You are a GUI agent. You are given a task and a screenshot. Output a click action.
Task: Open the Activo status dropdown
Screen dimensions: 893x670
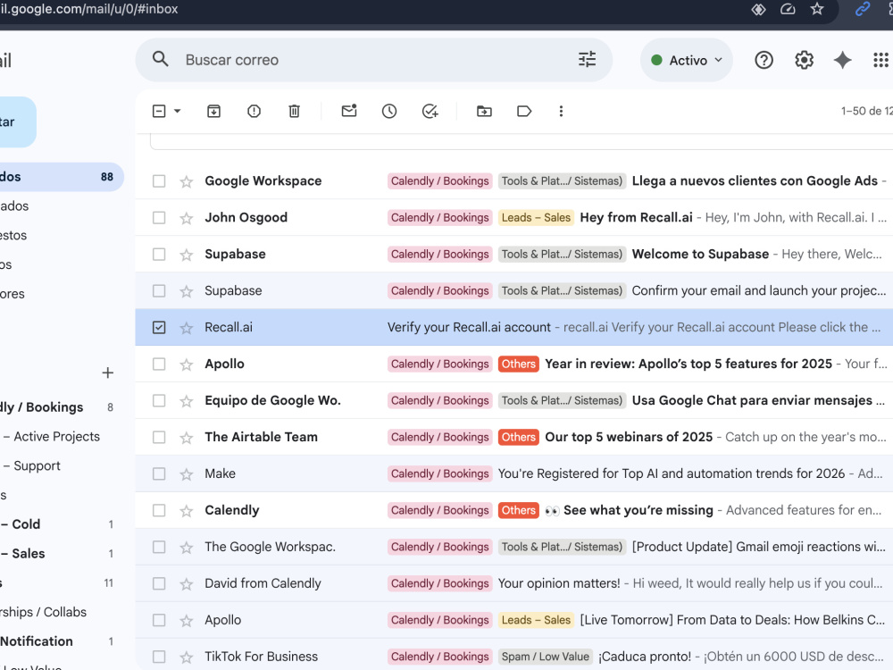tap(686, 60)
